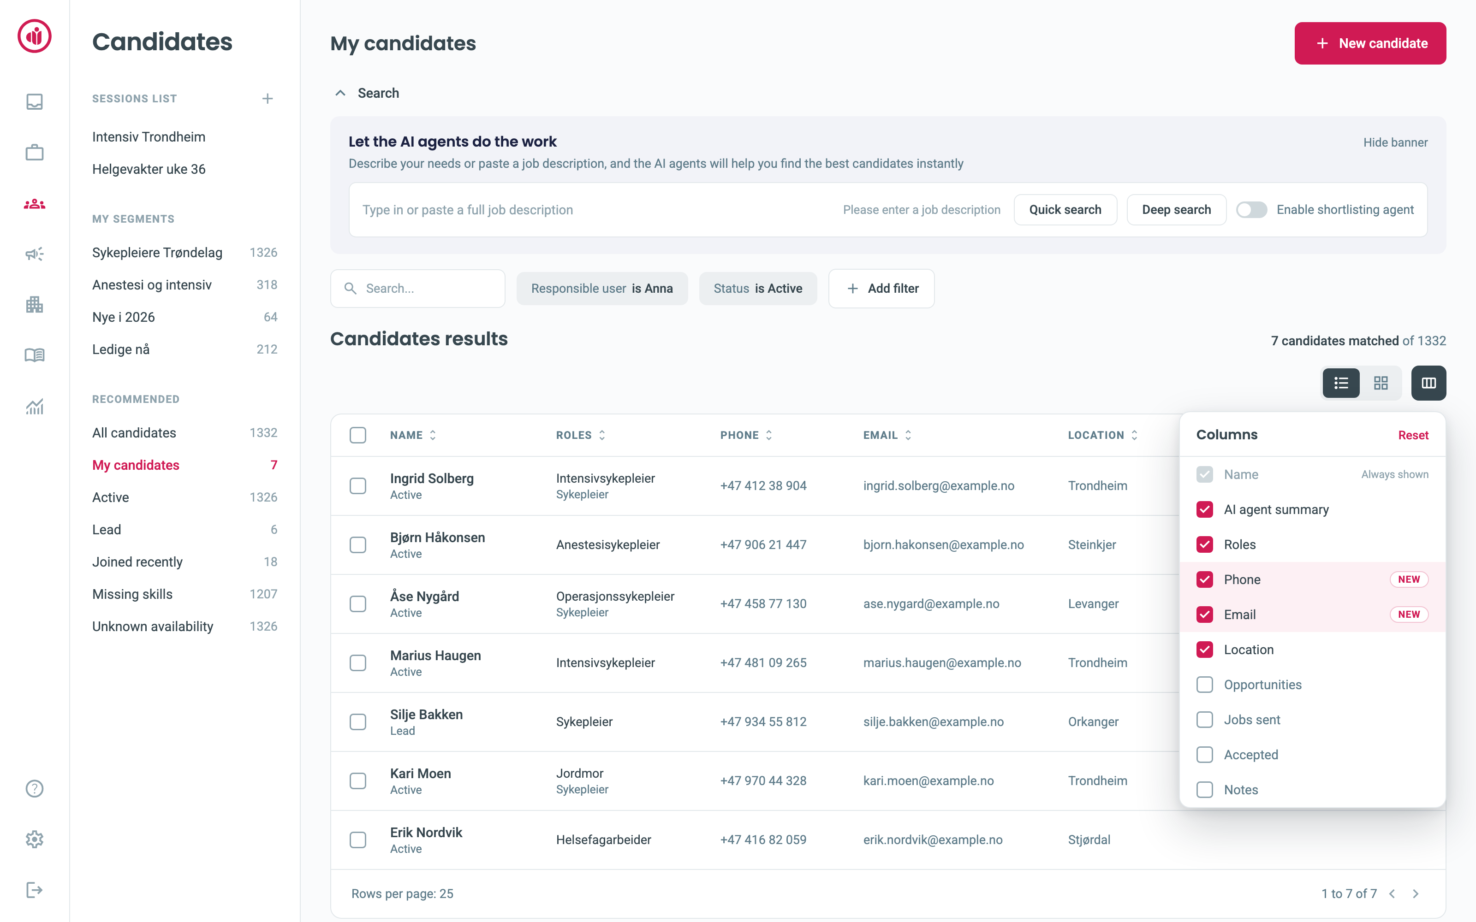1476x922 pixels.
Task: Open the inbox icon in the sidebar
Action: [35, 101]
